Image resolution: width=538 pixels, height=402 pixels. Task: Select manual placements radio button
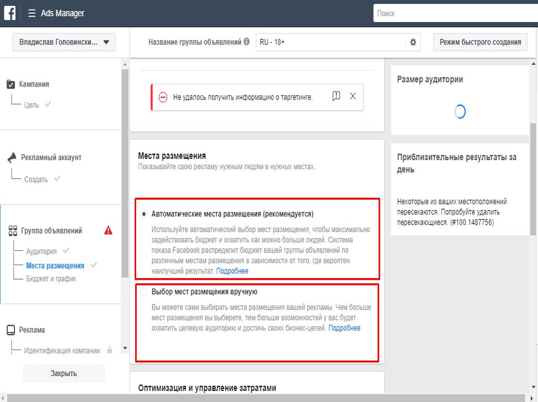[x=144, y=292]
